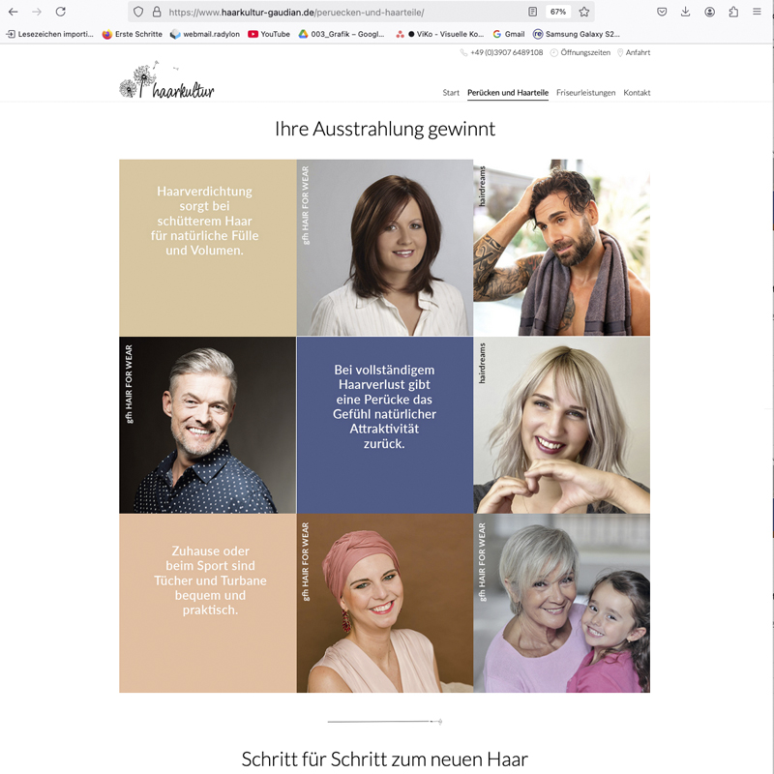Open the account profile icon
This screenshot has width=774, height=774.
click(710, 12)
